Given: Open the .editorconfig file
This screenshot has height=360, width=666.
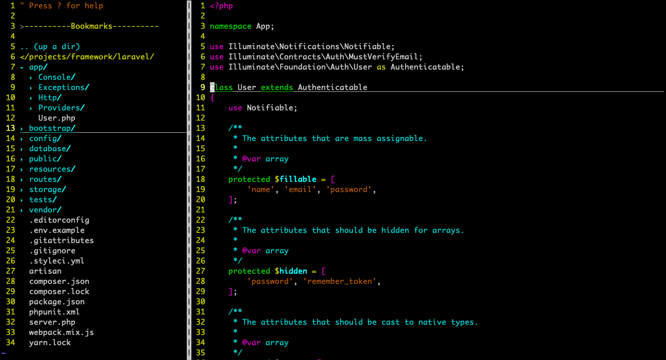Looking at the screenshot, I should coord(59,220).
